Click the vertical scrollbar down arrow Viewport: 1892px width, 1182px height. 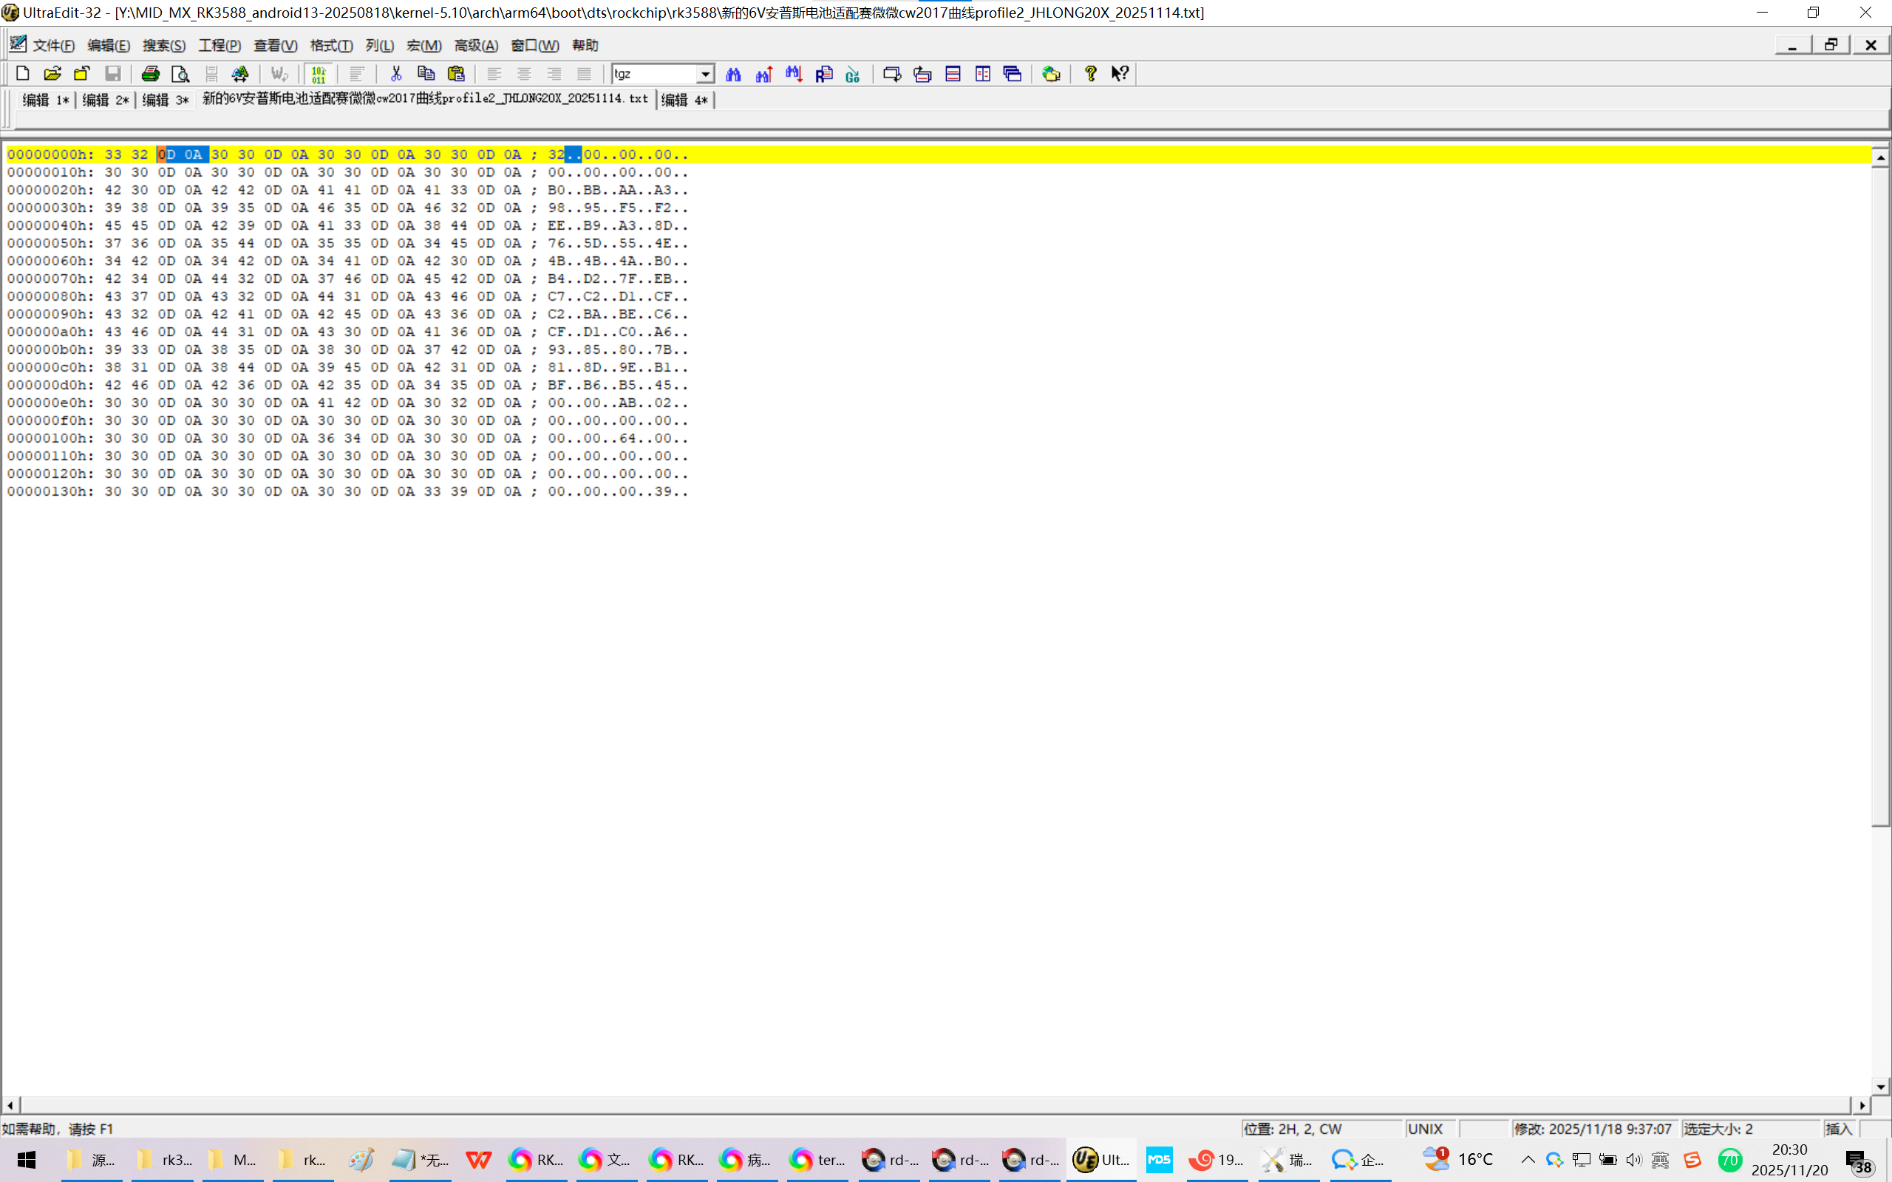tap(1880, 1086)
